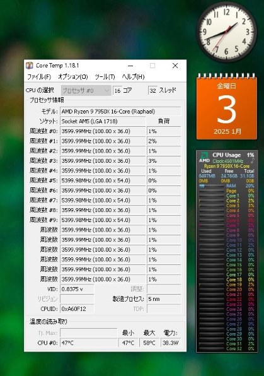
Task: Open the オプション(O) menu
Action: tap(73, 77)
